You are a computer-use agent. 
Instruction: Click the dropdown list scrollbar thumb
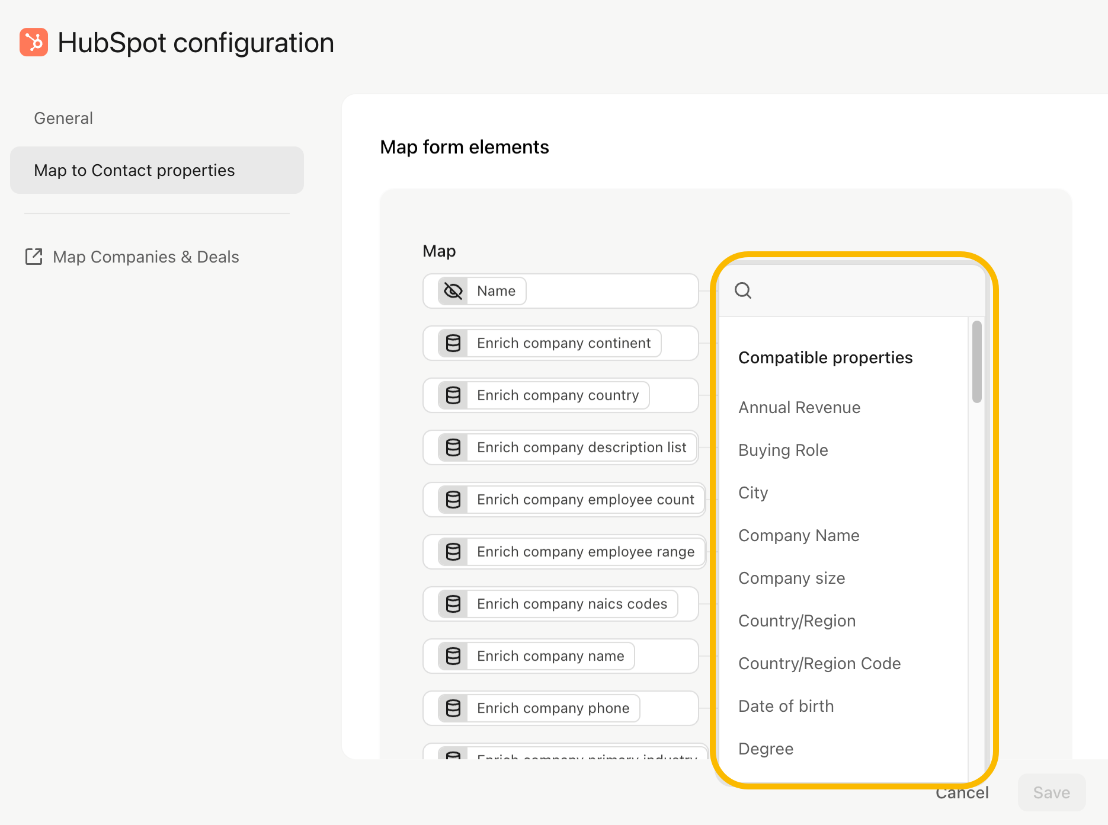click(977, 362)
